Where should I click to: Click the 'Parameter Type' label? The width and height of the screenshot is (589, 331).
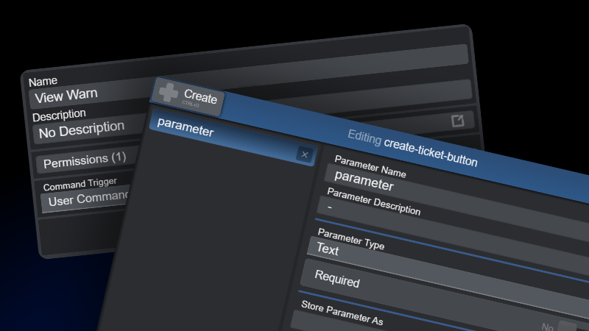tap(351, 238)
